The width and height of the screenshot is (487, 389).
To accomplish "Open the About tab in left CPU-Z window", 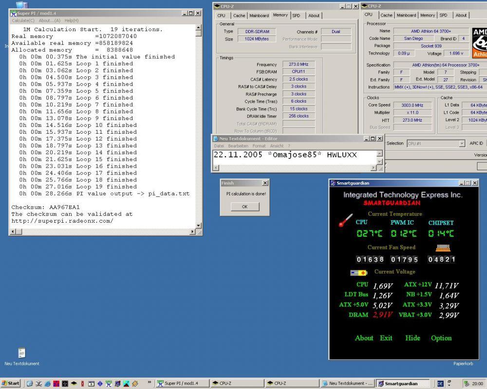I will pos(314,16).
